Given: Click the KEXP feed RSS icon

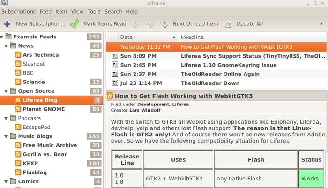Looking at the screenshot, I should tap(18, 163).
